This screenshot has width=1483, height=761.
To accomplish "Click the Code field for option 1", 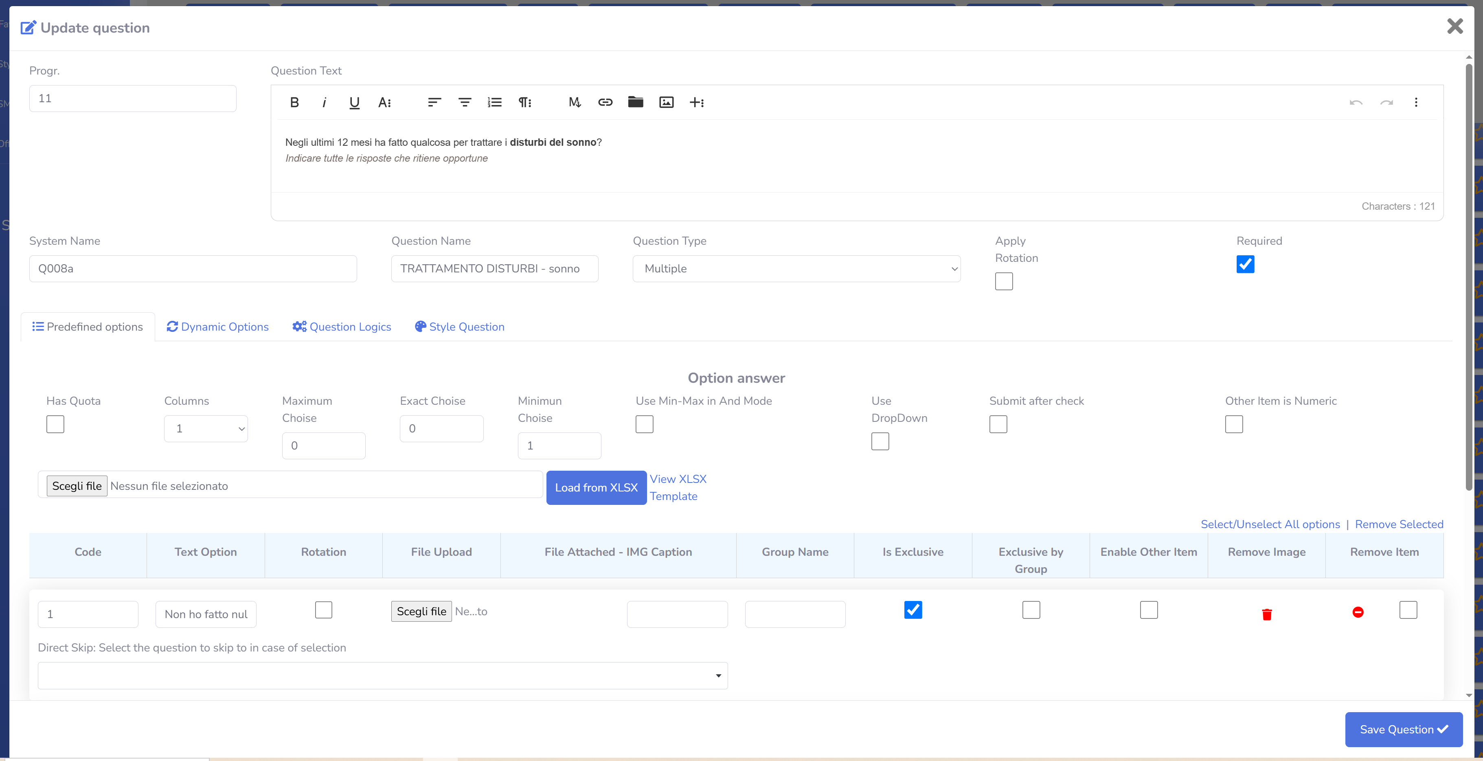I will (x=88, y=614).
